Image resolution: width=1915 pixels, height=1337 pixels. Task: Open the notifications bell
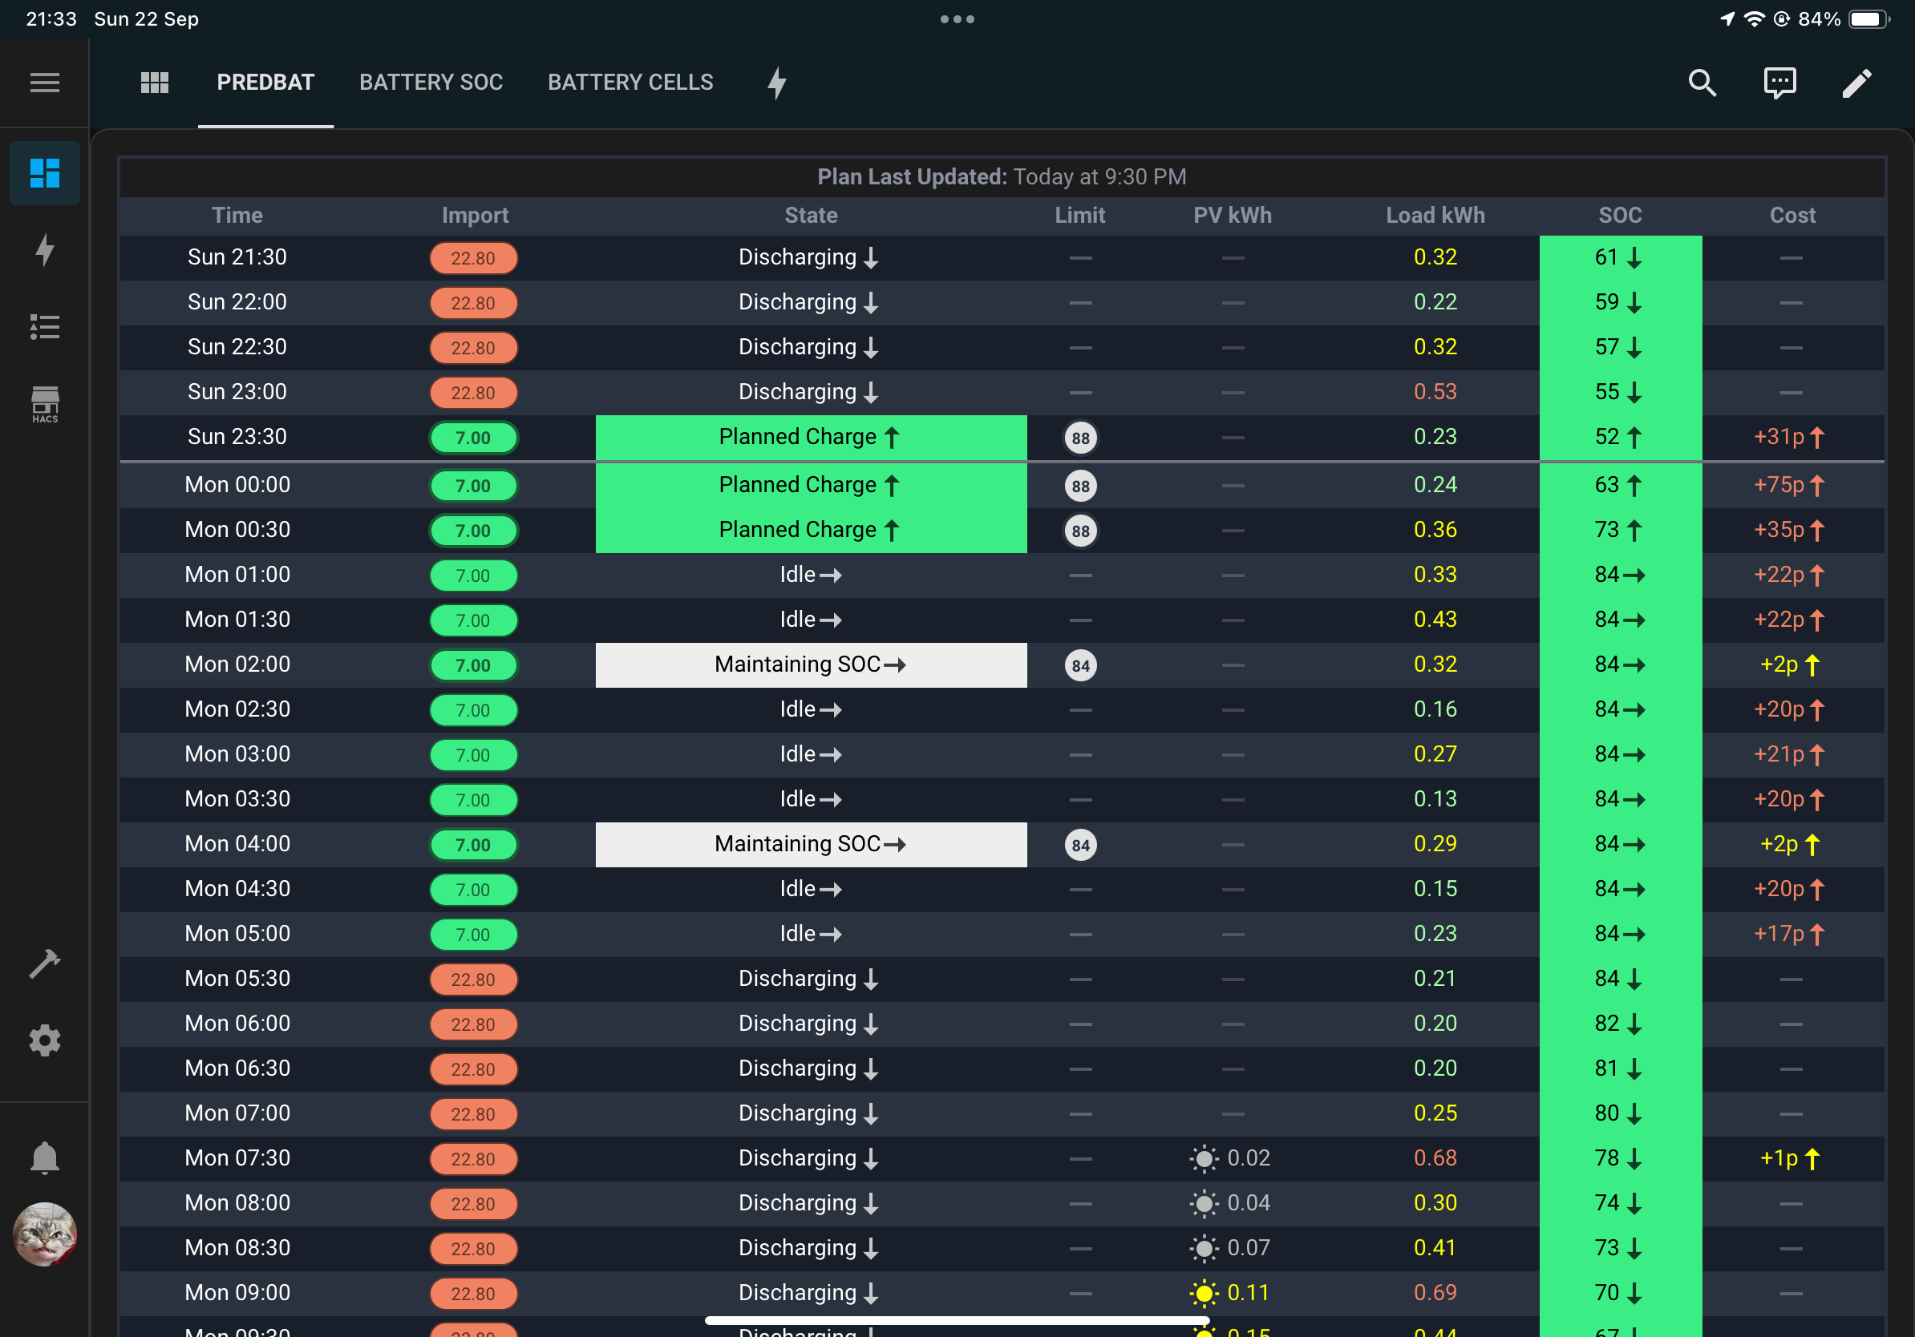[x=44, y=1157]
